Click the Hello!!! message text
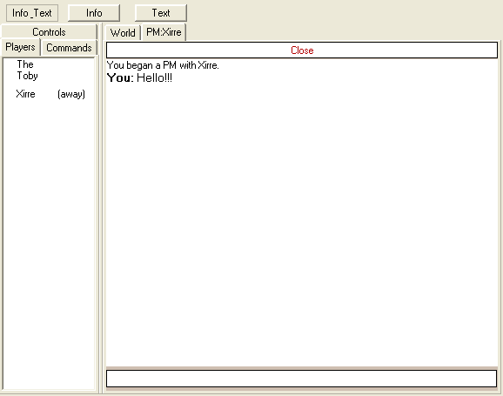Viewport: 503px width, 396px height. click(154, 78)
